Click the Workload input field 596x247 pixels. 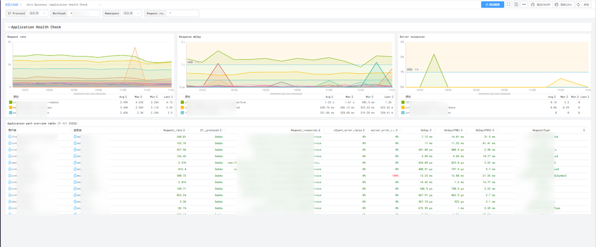point(84,14)
